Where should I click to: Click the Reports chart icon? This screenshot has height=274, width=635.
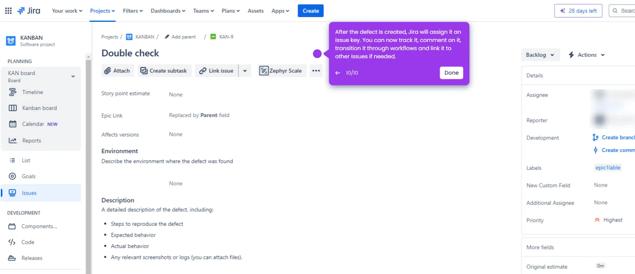(x=12, y=141)
